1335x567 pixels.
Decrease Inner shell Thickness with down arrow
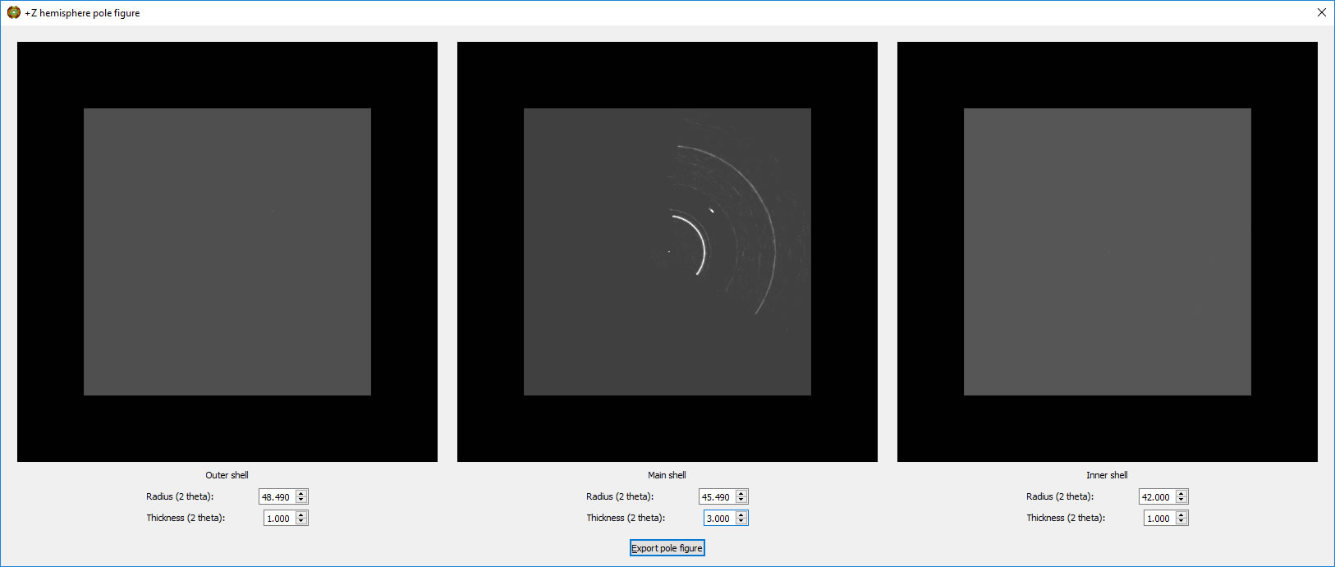tap(1181, 522)
